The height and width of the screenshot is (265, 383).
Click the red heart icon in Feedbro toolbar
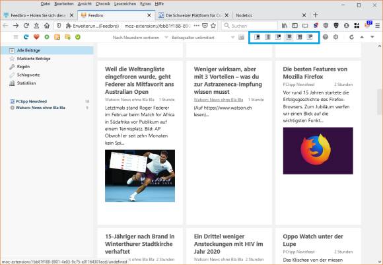[36, 37]
